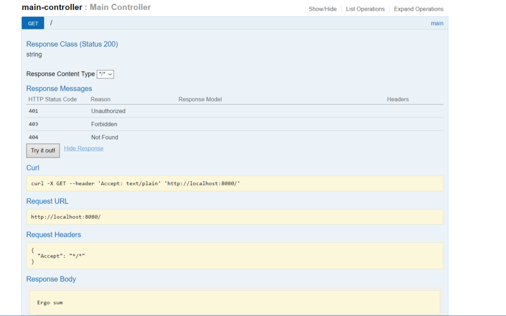Click the Response Class (Status 200) heading
Viewport: 506px width, 316px height.
click(x=72, y=44)
